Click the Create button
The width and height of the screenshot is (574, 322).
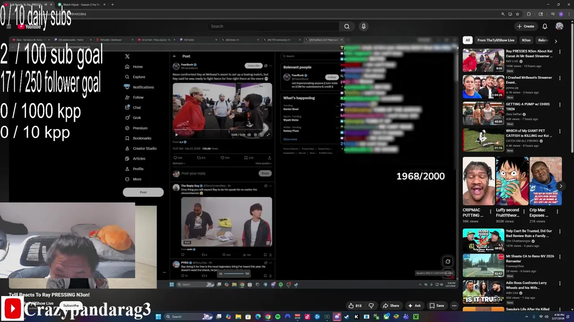tap(525, 26)
